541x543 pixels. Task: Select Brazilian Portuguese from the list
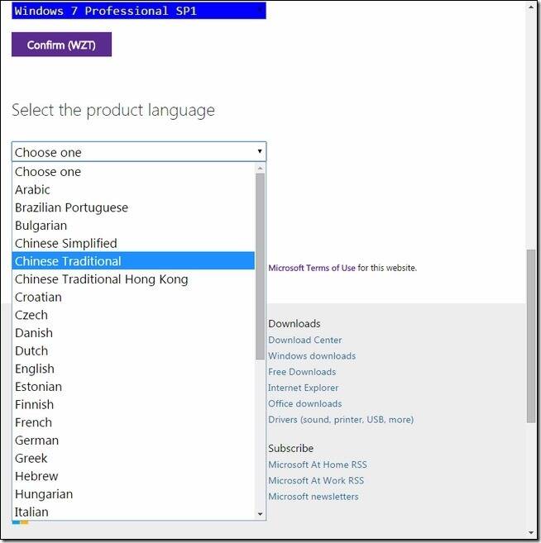pyautogui.click(x=133, y=207)
